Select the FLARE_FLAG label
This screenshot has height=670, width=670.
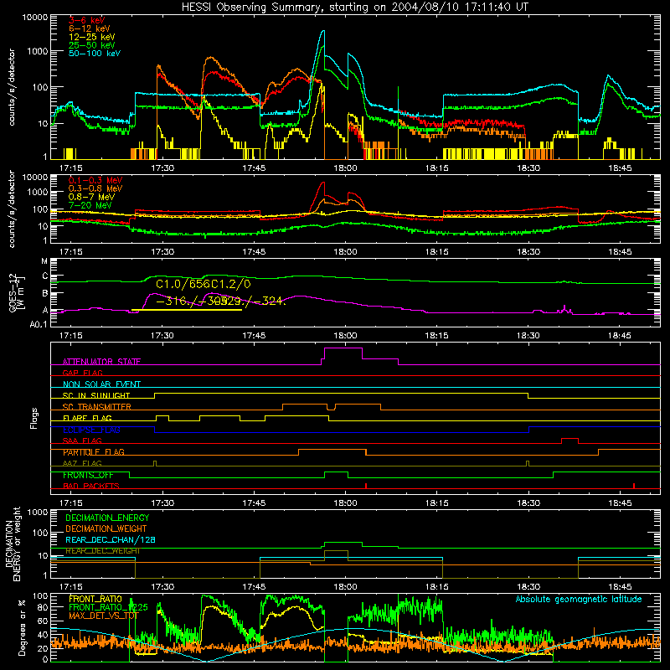tap(87, 418)
